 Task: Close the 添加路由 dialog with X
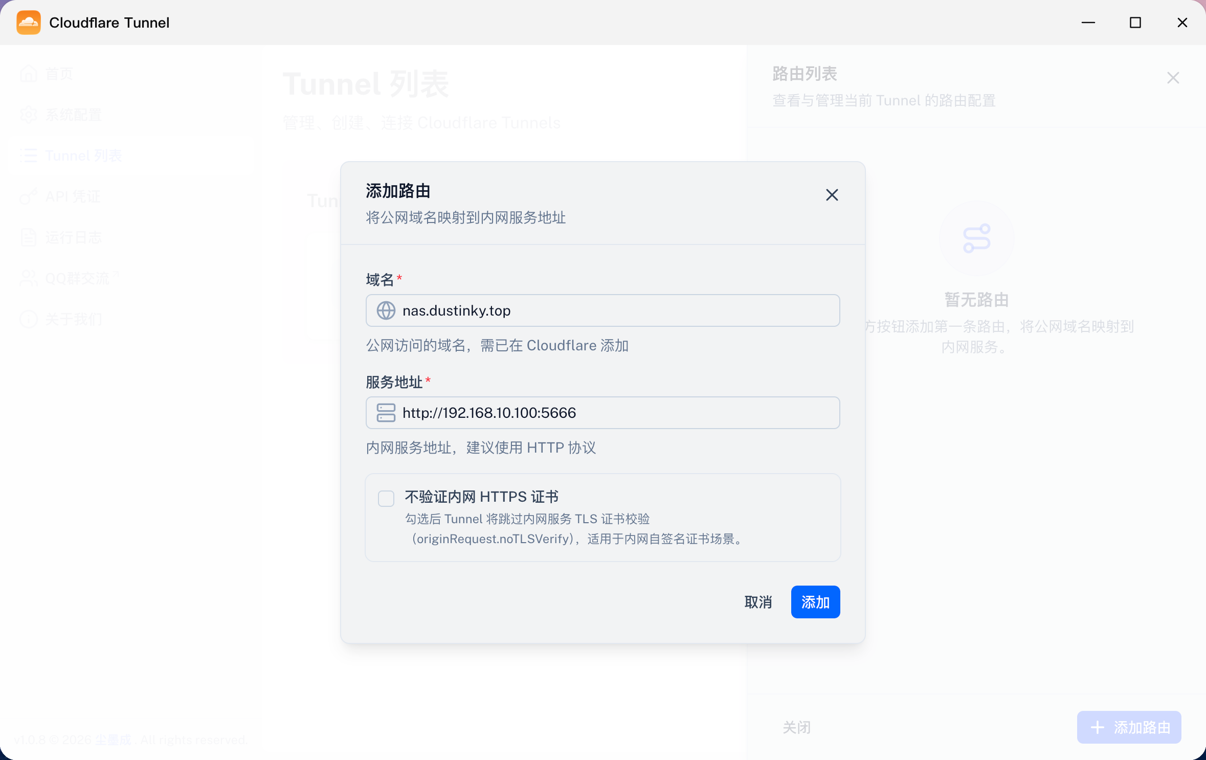(832, 195)
